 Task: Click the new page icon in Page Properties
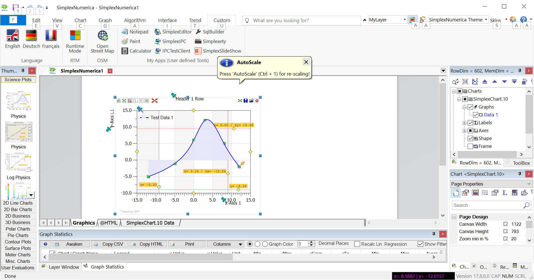456,193
